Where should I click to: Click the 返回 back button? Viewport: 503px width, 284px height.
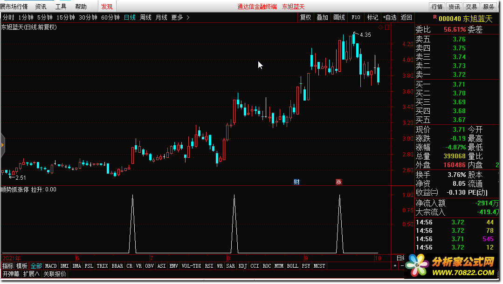(406, 17)
